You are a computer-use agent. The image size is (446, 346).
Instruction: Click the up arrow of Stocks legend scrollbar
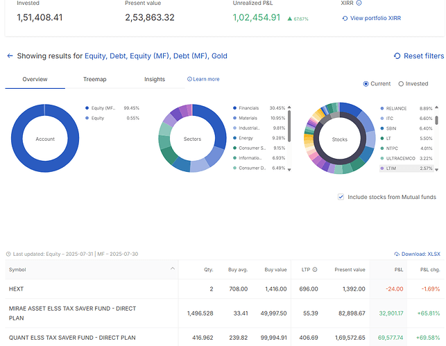coord(436,107)
